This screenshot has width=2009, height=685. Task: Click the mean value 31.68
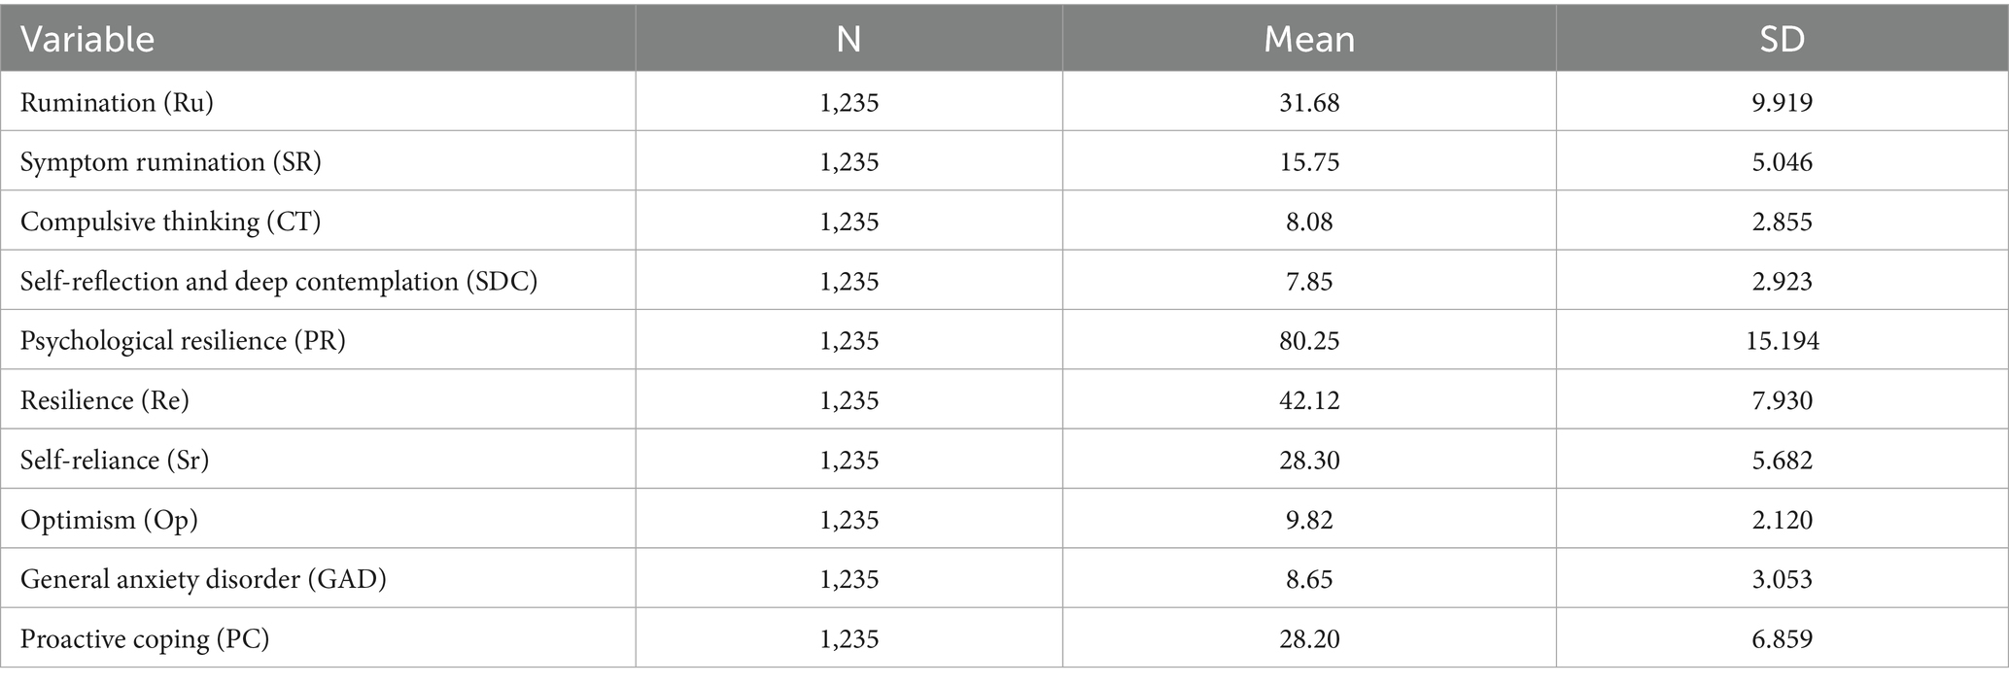[x=1309, y=102]
